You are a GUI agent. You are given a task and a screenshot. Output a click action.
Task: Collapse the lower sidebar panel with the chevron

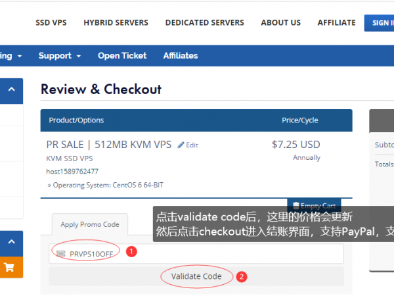pyautogui.click(x=11, y=242)
